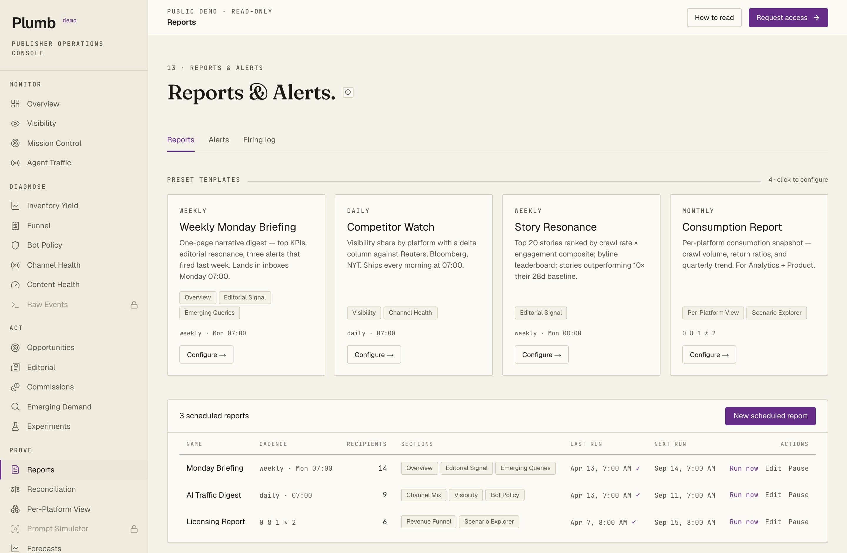Run Licensing Report now
Image resolution: width=847 pixels, height=553 pixels.
click(x=744, y=522)
